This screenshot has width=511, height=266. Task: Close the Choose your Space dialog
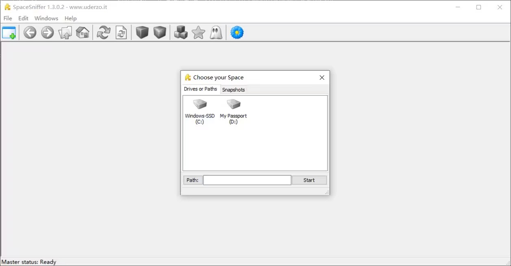322,77
